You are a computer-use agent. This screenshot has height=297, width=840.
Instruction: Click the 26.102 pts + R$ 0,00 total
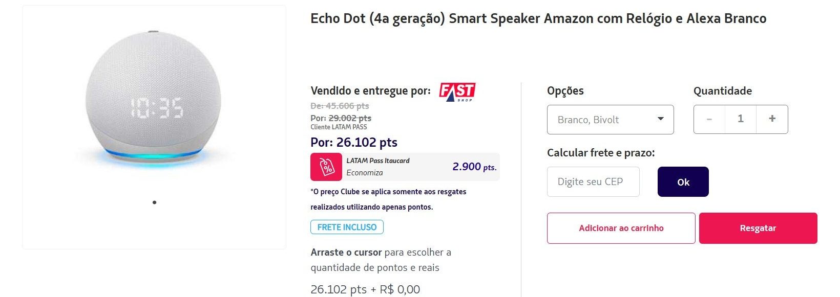(x=365, y=289)
